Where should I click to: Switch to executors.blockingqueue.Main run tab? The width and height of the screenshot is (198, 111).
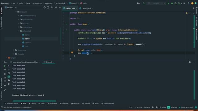(25, 62)
